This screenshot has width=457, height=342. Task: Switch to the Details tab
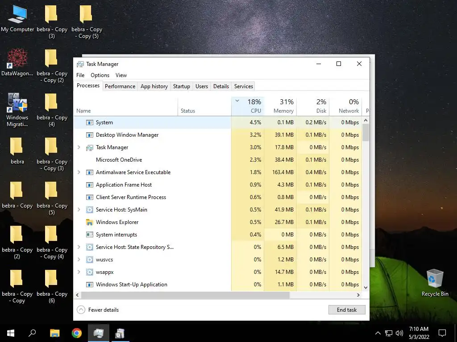221,86
